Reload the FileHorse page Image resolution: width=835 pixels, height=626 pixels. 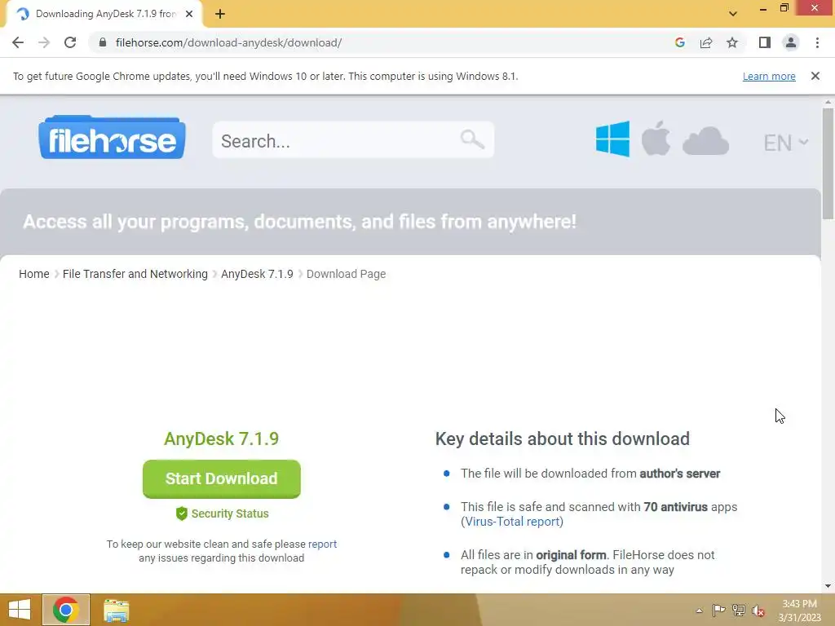[x=70, y=42]
